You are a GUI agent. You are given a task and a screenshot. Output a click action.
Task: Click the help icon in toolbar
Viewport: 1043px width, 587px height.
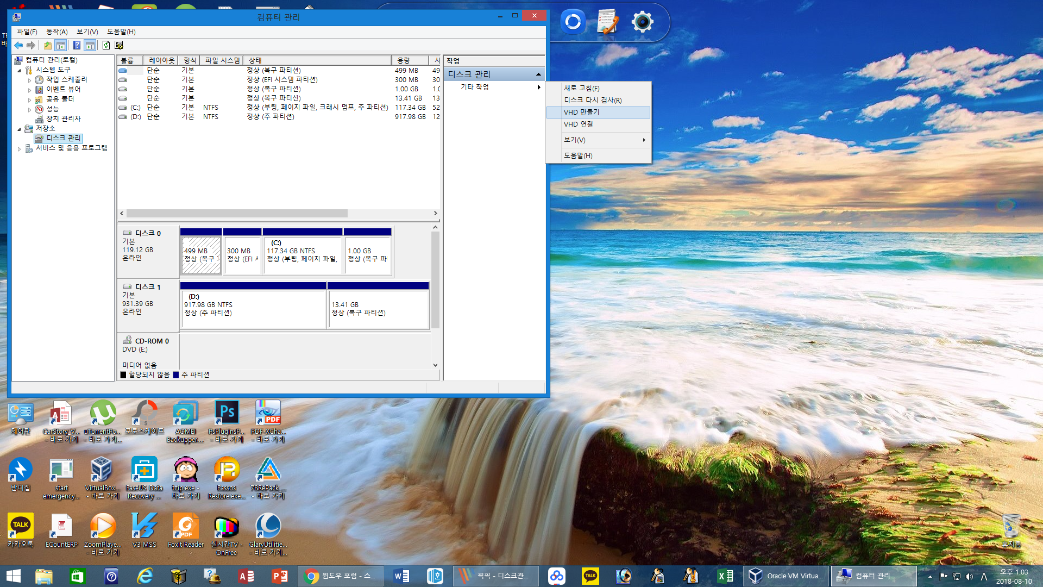[77, 45]
